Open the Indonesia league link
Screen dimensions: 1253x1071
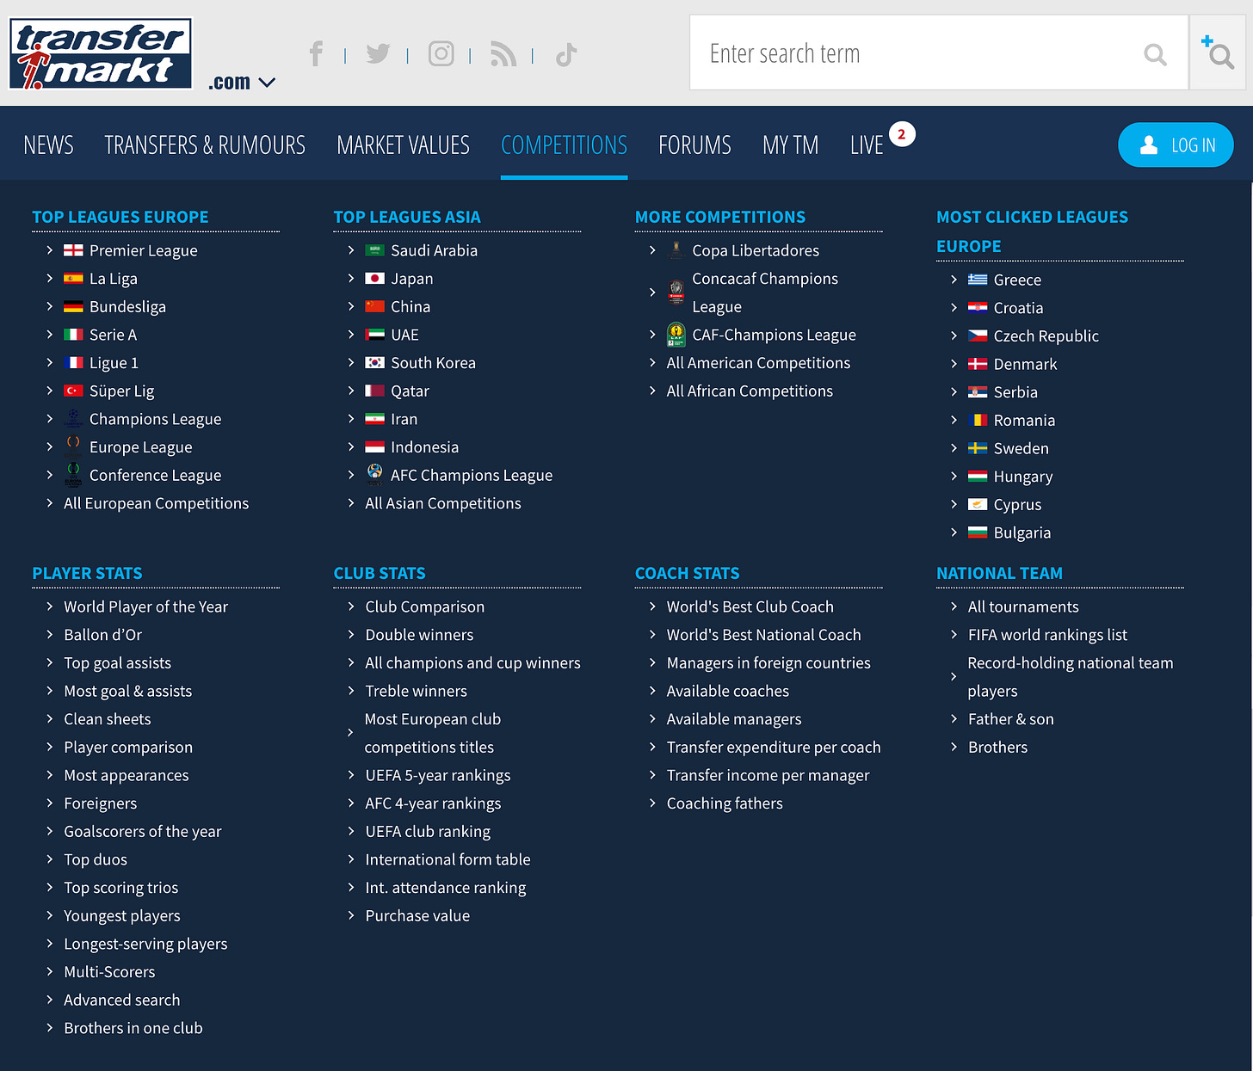pyautogui.click(x=424, y=447)
